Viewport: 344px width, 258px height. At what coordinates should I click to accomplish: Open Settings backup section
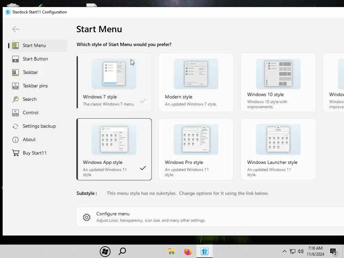click(x=38, y=126)
